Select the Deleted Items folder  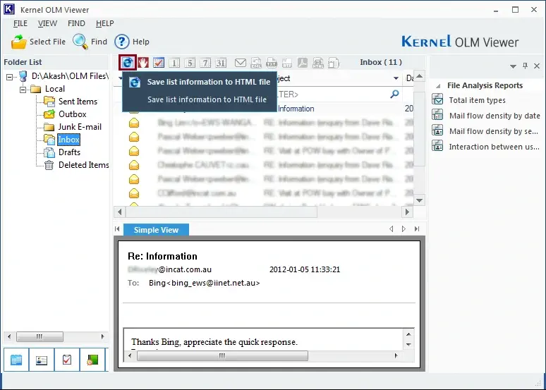pyautogui.click(x=83, y=165)
